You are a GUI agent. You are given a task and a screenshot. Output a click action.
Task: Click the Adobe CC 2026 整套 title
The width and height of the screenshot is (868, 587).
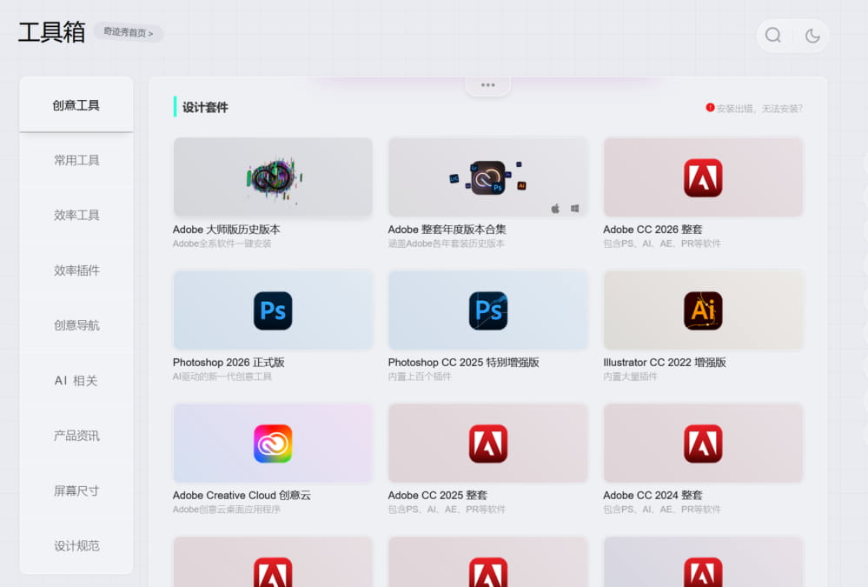pyautogui.click(x=653, y=229)
